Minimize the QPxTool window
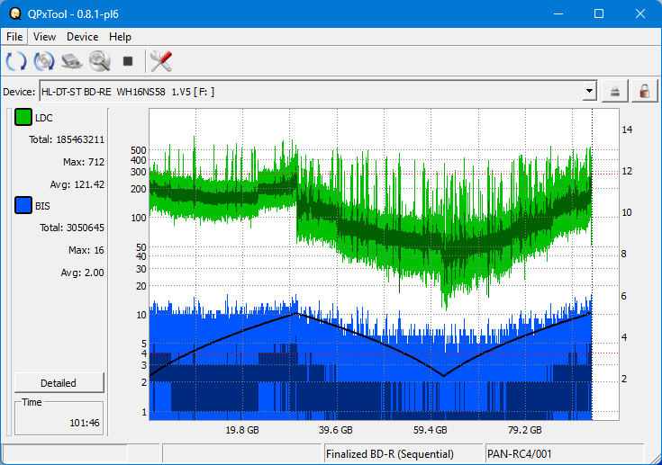The height and width of the screenshot is (465, 662). [x=558, y=13]
